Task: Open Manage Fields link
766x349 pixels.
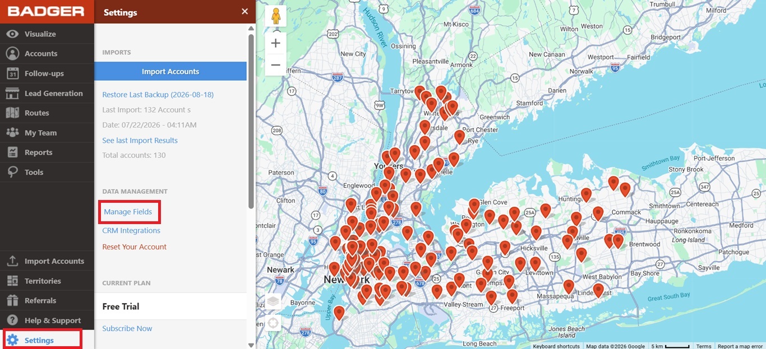Action: [128, 212]
